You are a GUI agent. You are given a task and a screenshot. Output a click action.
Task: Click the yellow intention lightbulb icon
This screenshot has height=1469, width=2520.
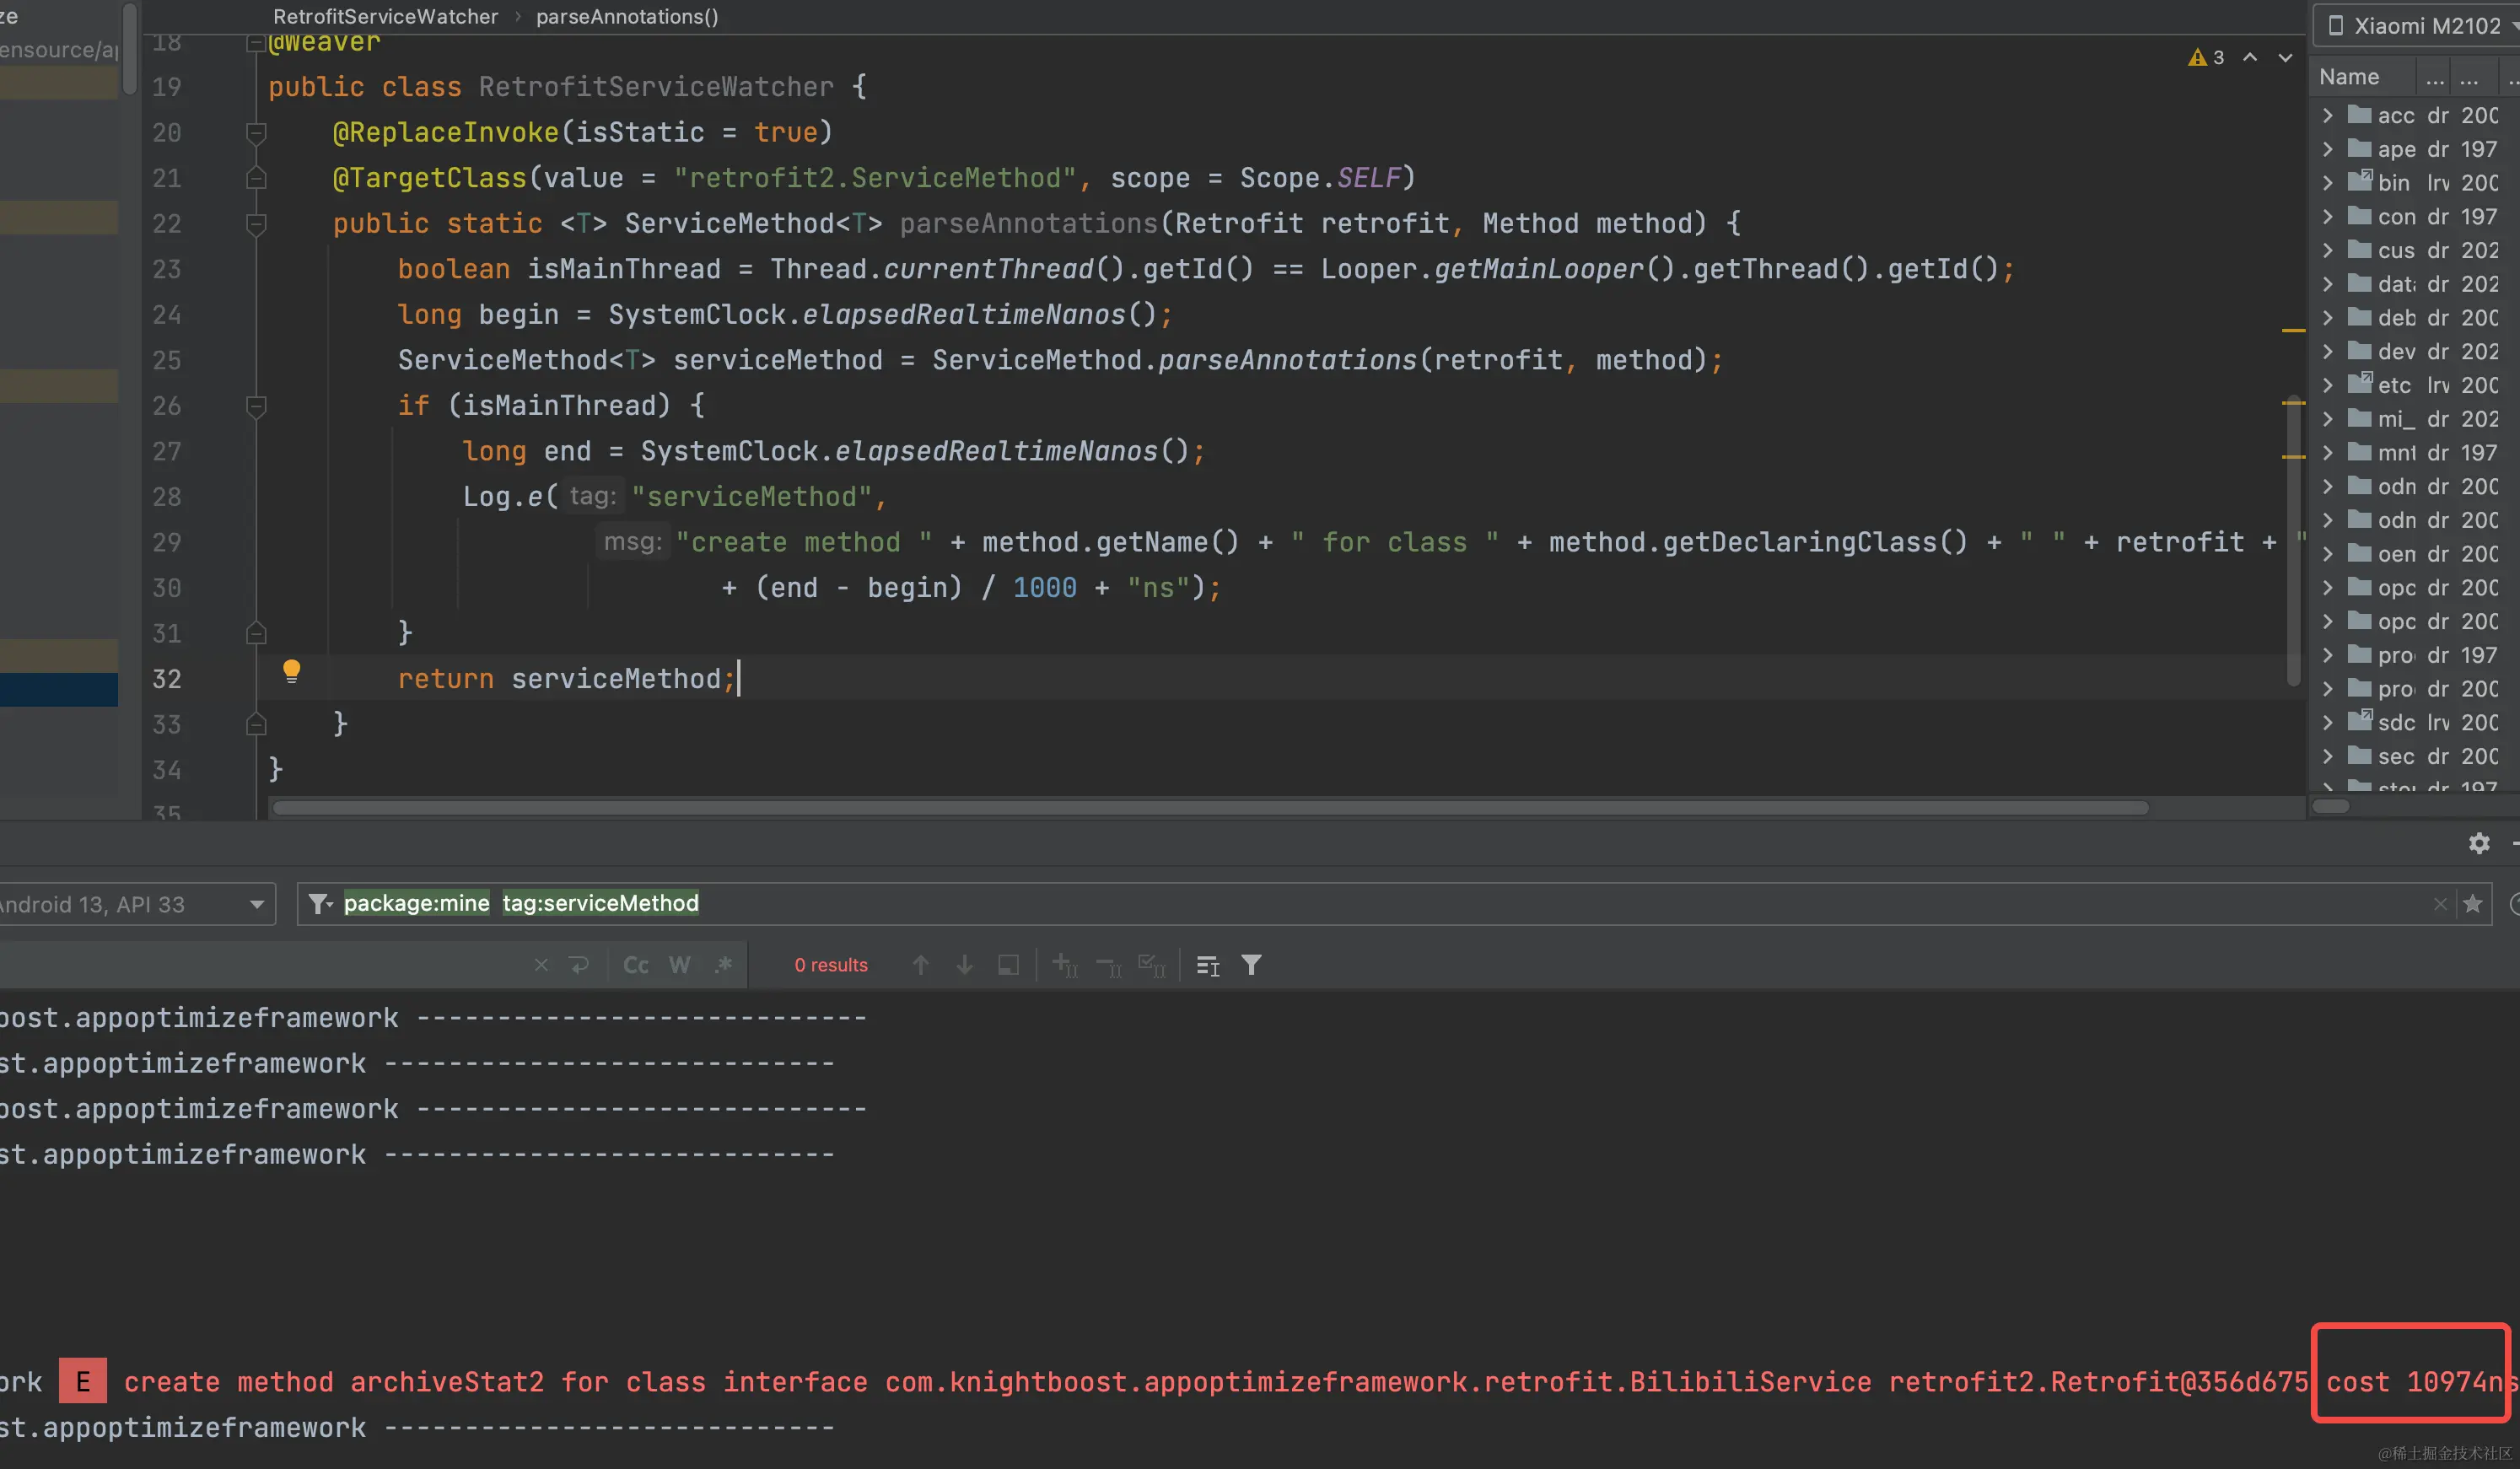pos(291,671)
